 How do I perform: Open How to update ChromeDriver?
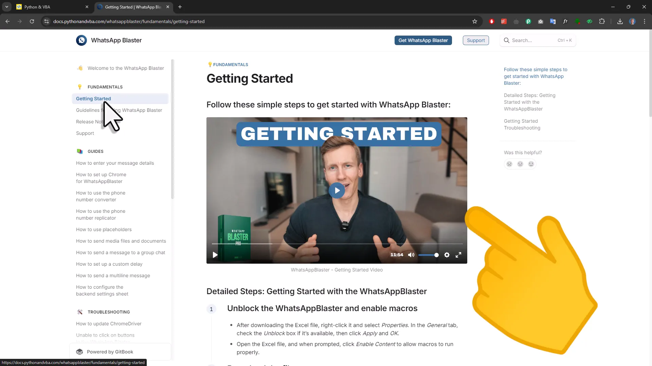point(109,324)
